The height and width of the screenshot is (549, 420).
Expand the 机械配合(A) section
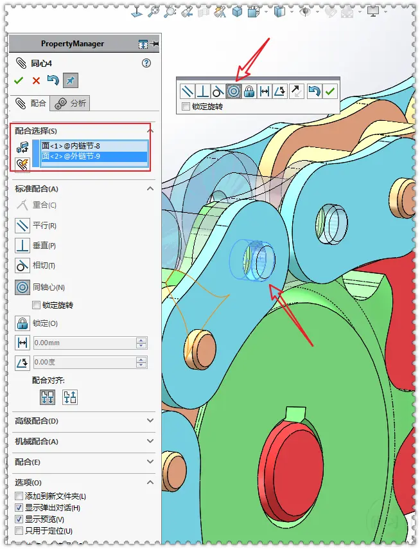click(x=150, y=441)
